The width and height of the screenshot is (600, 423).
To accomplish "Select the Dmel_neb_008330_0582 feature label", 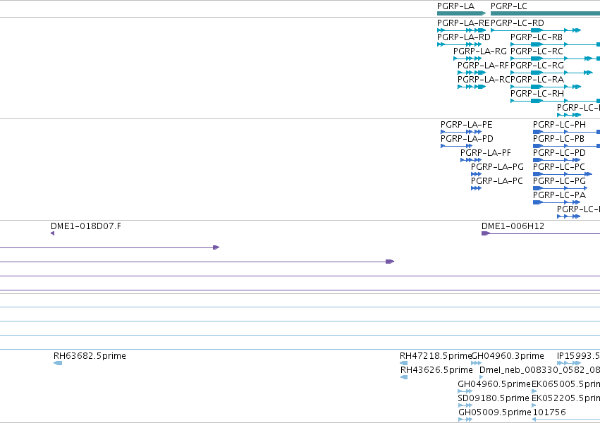I will click(539, 370).
